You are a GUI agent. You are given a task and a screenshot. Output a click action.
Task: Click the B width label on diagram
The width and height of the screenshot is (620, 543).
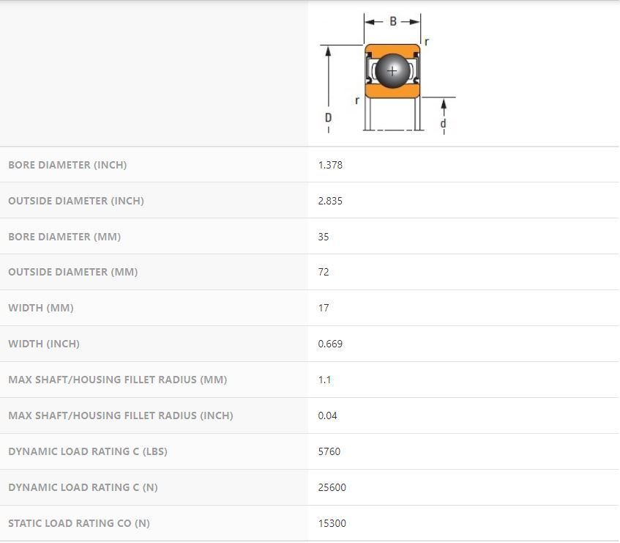tap(393, 22)
